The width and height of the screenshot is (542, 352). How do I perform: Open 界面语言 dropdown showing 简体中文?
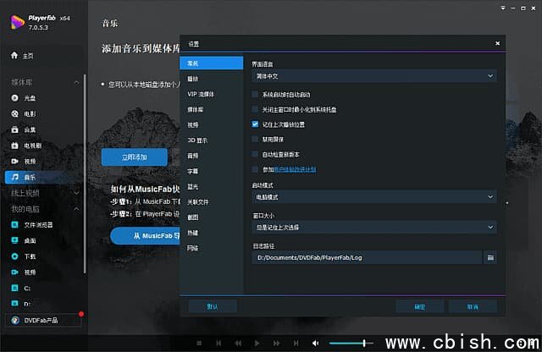(x=374, y=76)
